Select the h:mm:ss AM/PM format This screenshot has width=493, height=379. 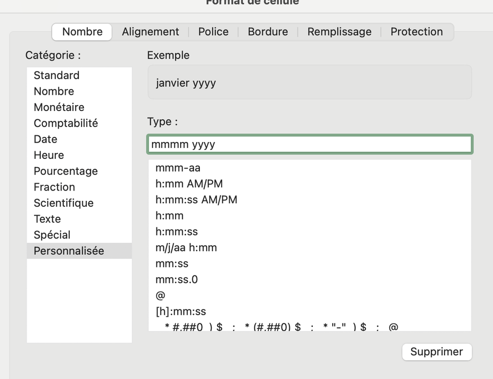(x=196, y=200)
